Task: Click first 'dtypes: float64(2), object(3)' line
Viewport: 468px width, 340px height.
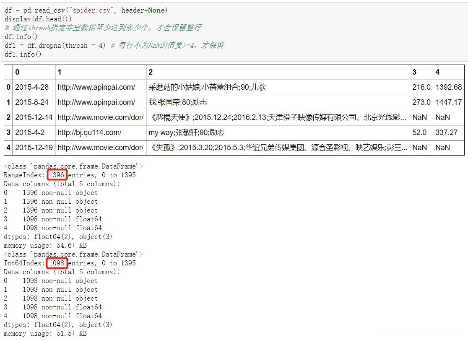Action: [58, 237]
